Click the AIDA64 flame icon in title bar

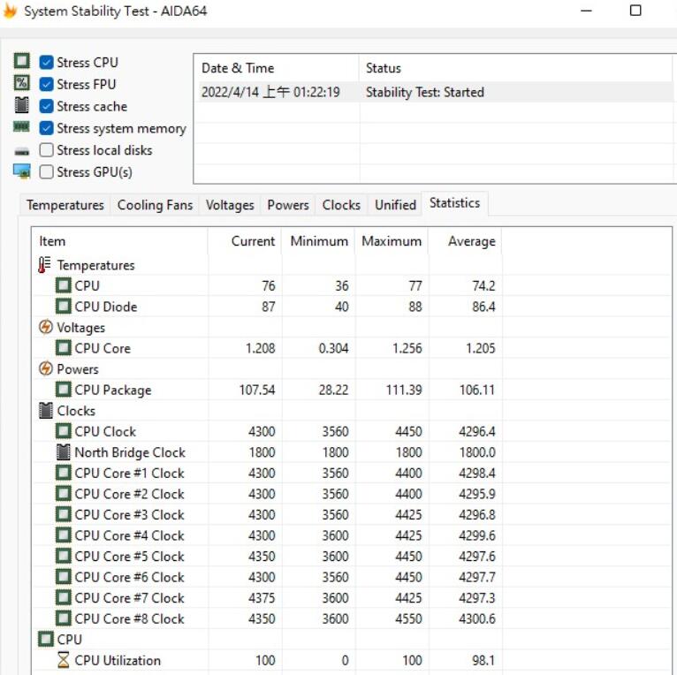click(10, 11)
